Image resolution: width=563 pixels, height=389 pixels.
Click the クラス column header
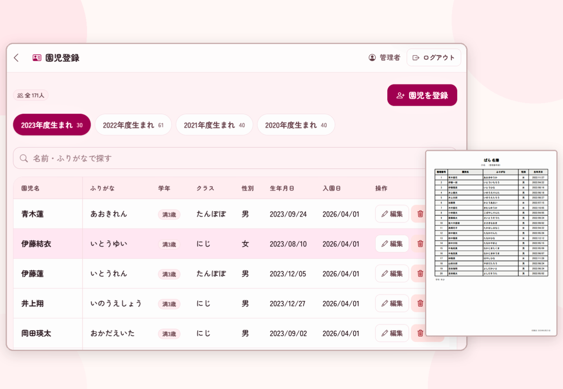[x=205, y=189]
